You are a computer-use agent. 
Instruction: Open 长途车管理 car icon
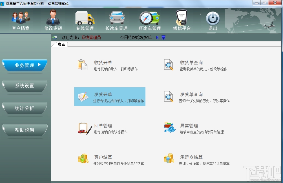click(x=117, y=18)
